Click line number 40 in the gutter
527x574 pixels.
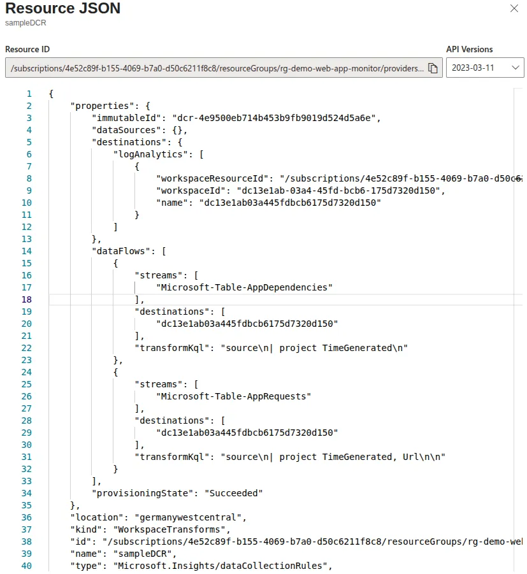point(26,566)
